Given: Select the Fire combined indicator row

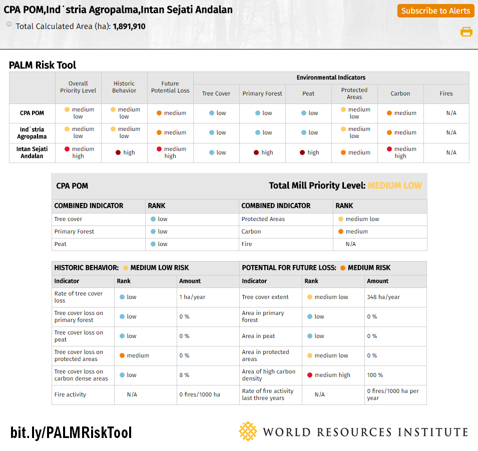Looking at the screenshot, I should [333, 244].
